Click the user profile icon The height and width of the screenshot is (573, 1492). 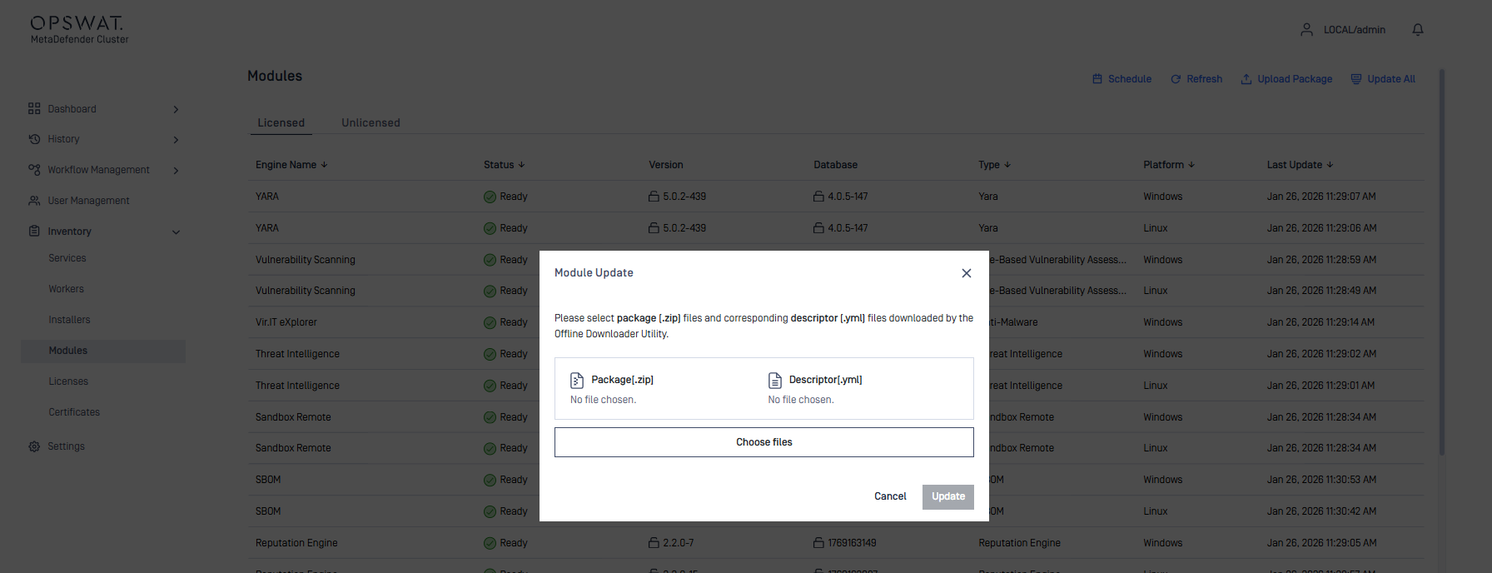point(1306,30)
